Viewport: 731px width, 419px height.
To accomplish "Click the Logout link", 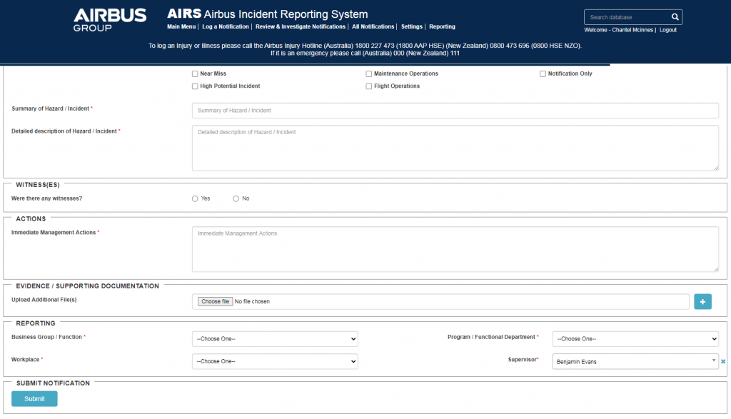I will tap(668, 30).
